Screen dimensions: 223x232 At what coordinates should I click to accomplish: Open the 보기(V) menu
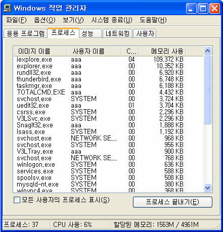click(x=73, y=20)
